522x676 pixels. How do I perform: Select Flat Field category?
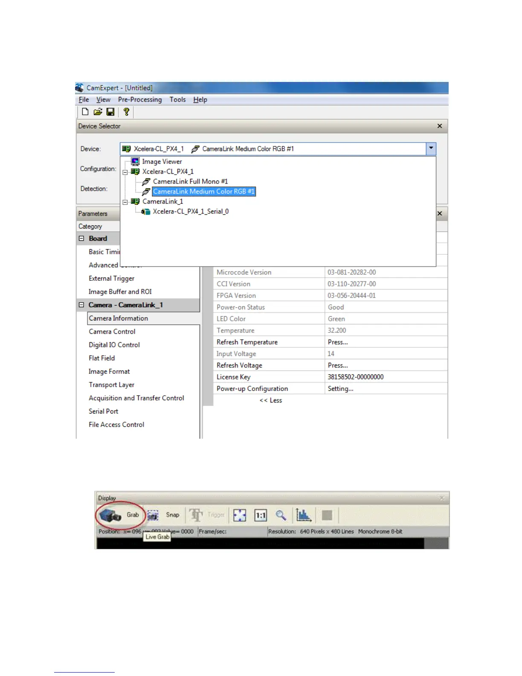pyautogui.click(x=102, y=358)
